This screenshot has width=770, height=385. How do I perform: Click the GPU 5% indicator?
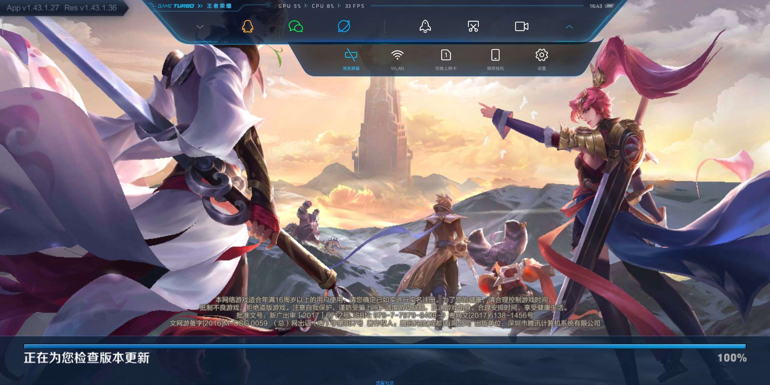click(289, 6)
